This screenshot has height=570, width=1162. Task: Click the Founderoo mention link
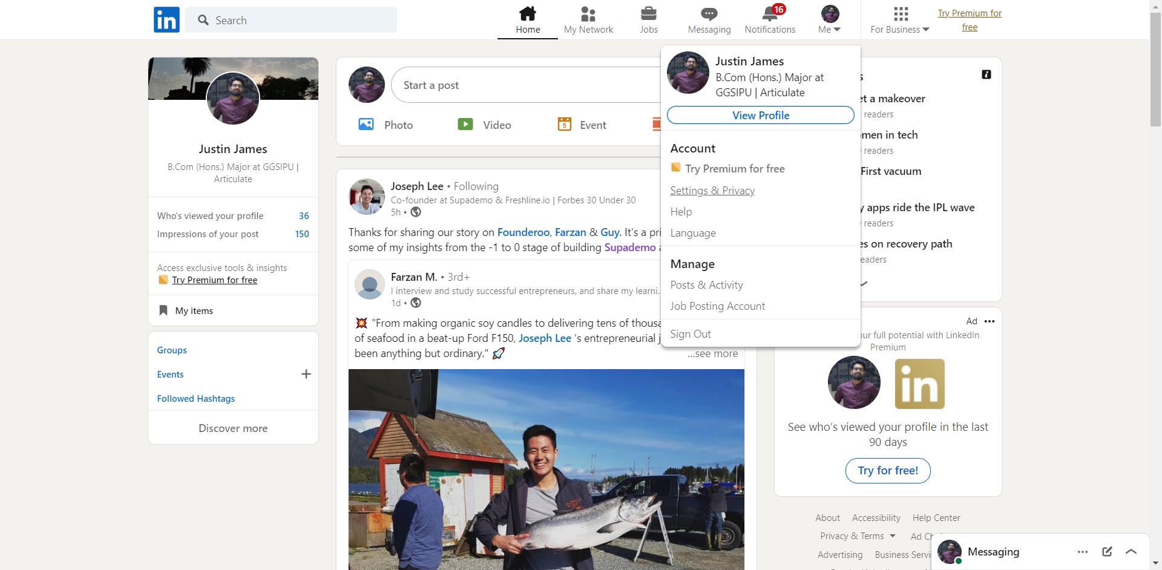pos(524,232)
